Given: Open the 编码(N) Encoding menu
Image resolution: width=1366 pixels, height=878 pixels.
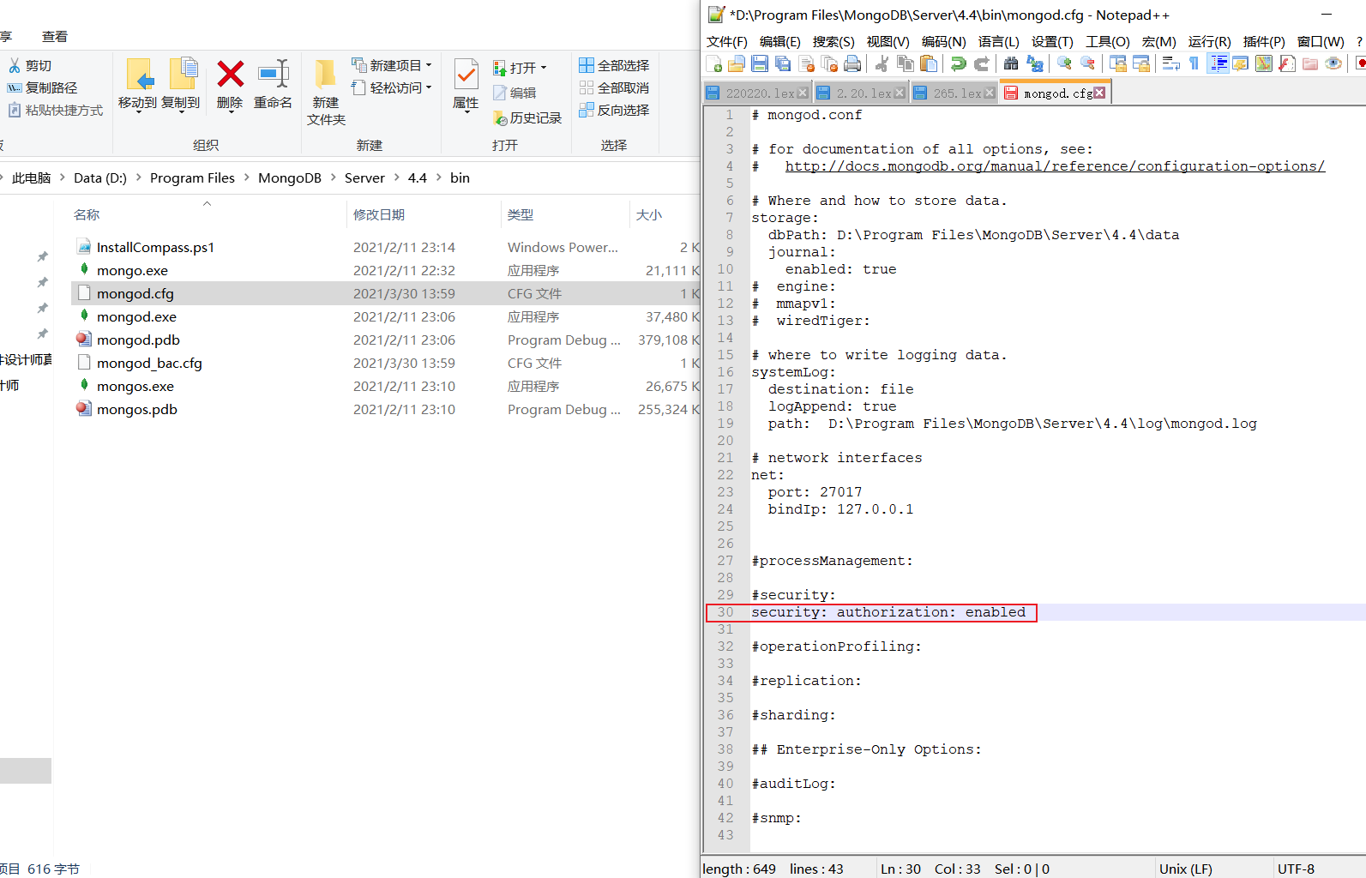Looking at the screenshot, I should (943, 41).
